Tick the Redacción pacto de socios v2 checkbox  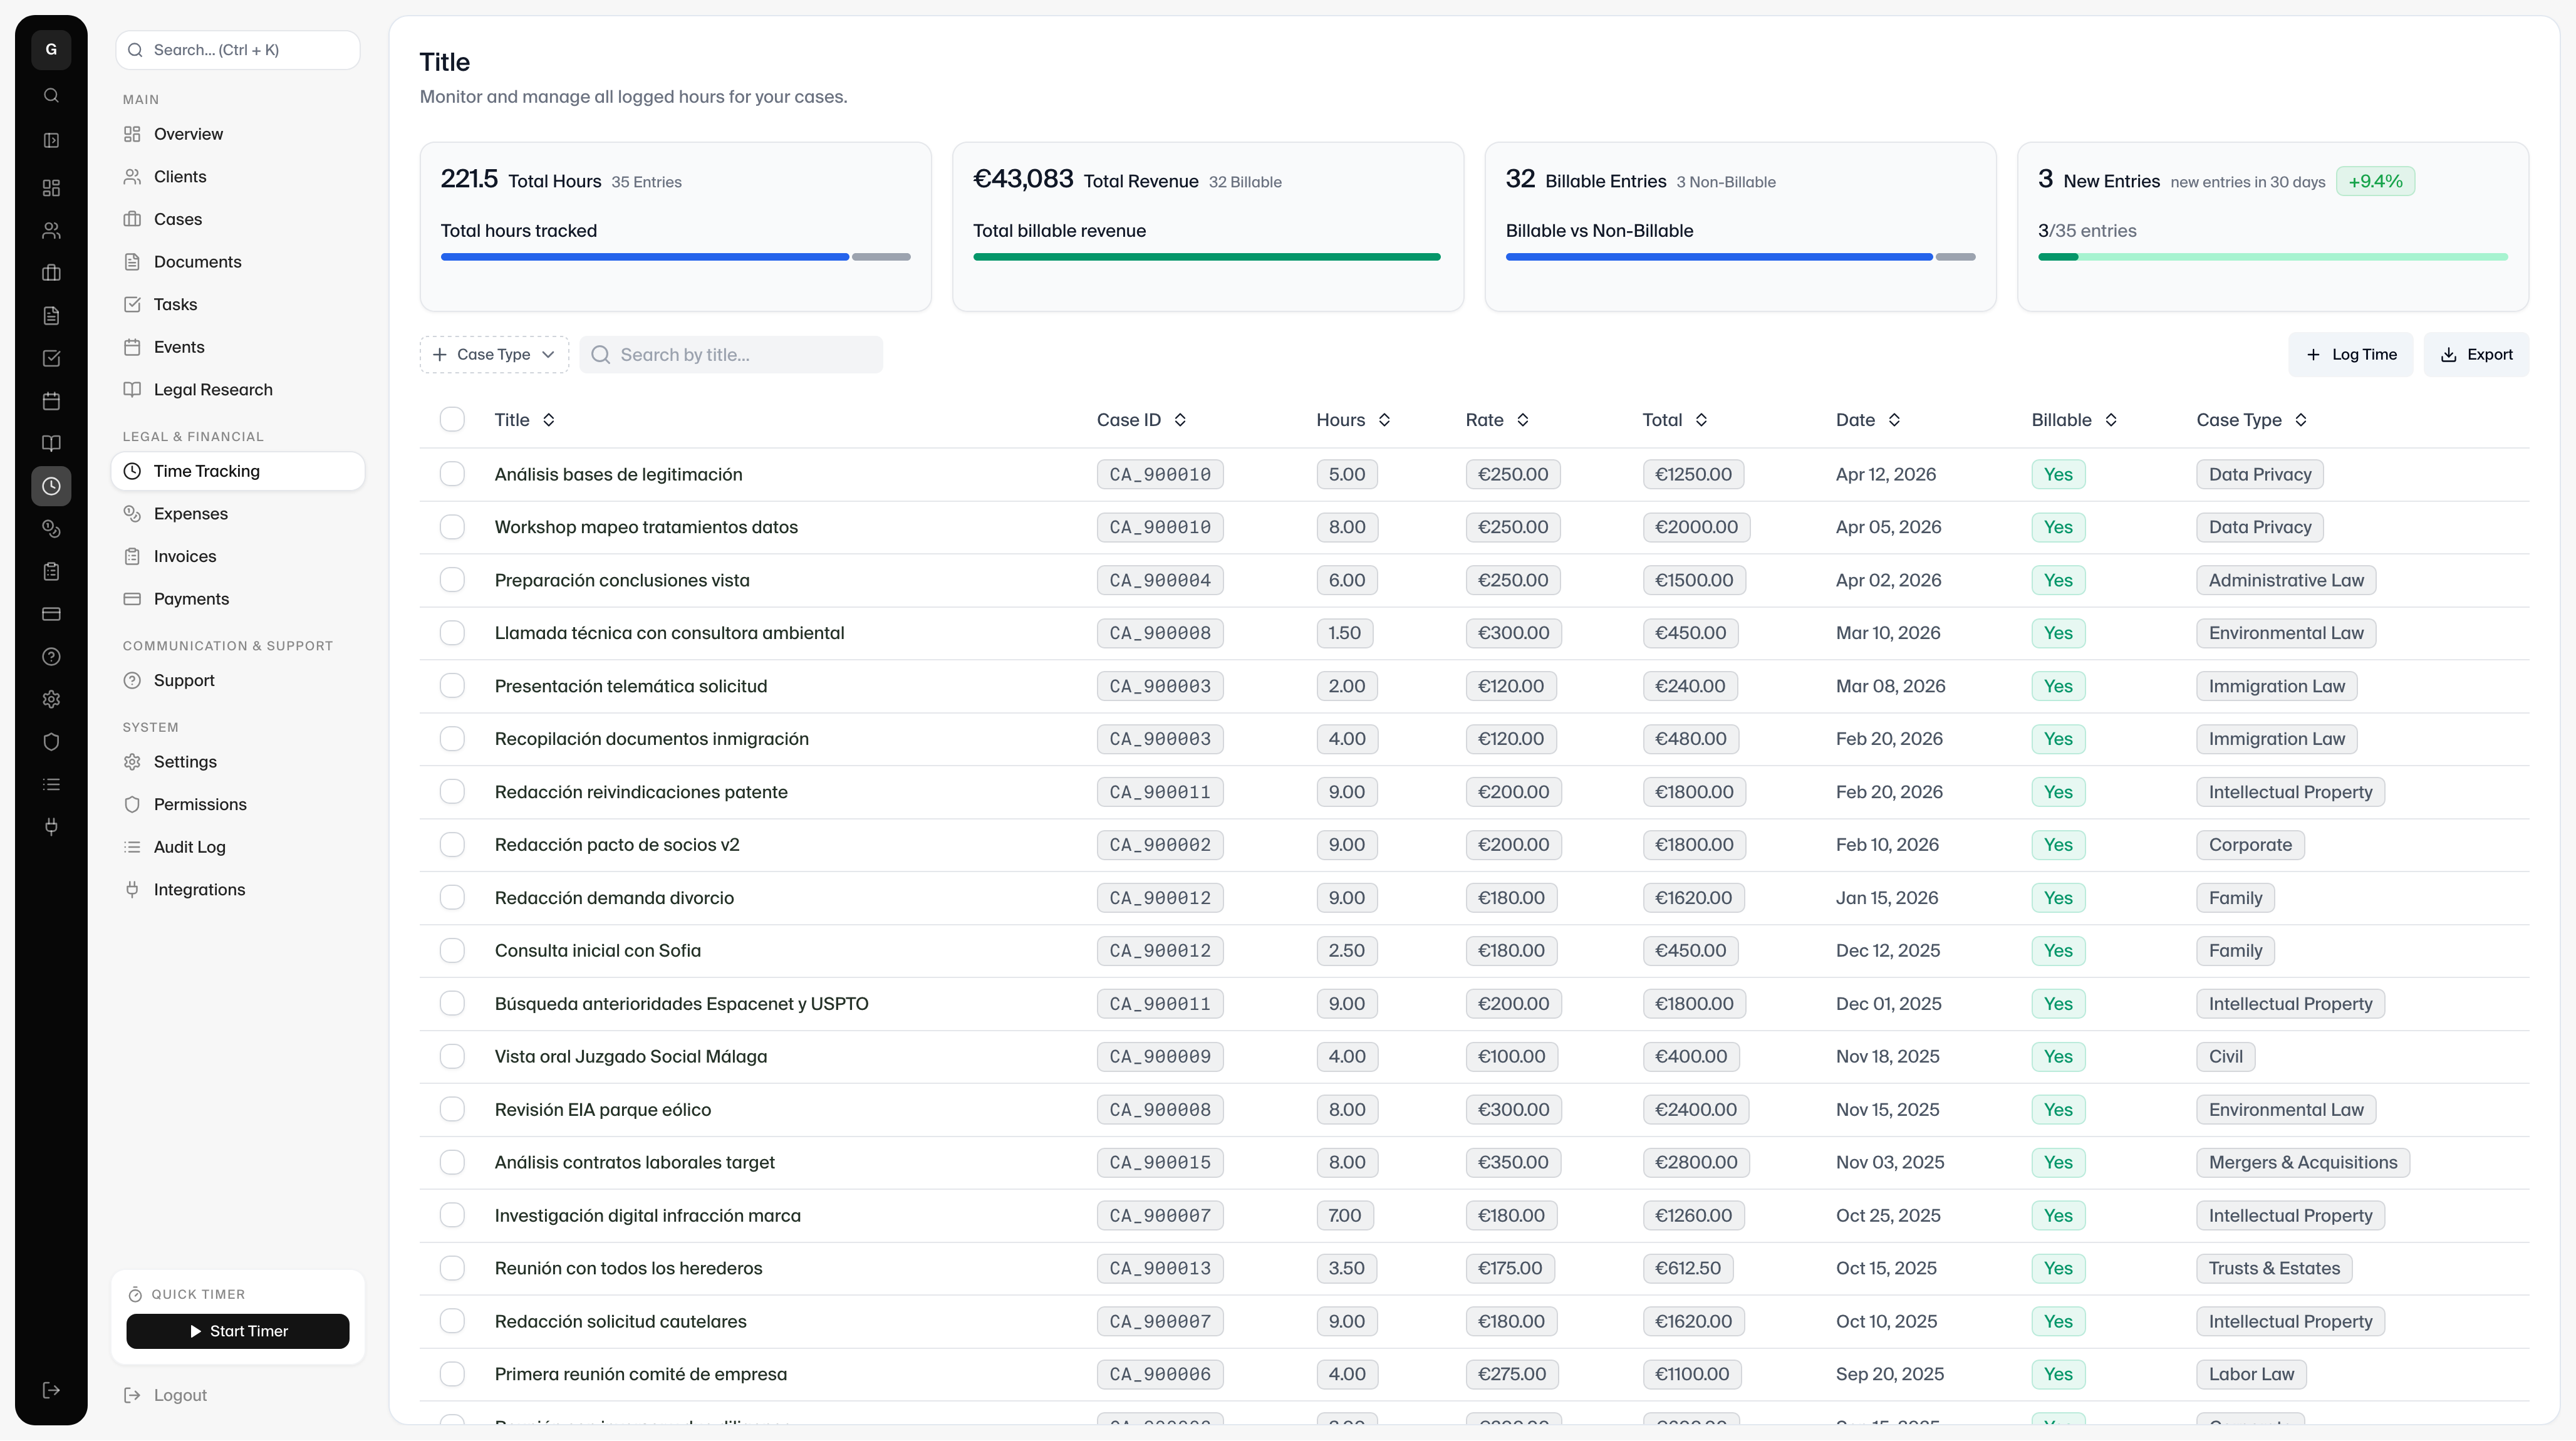[452, 845]
